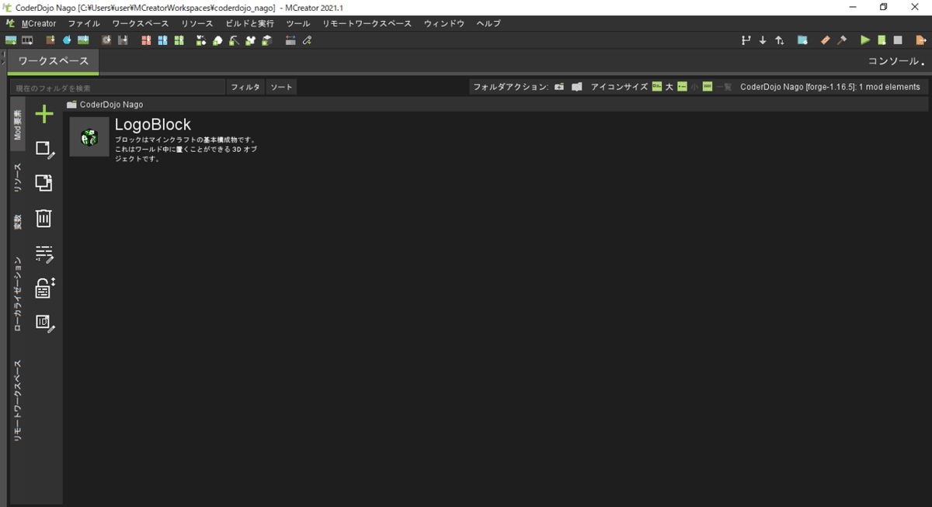Viewport: 932px width, 507px height.
Task: Launch the game with the green play icon
Action: (x=864, y=40)
